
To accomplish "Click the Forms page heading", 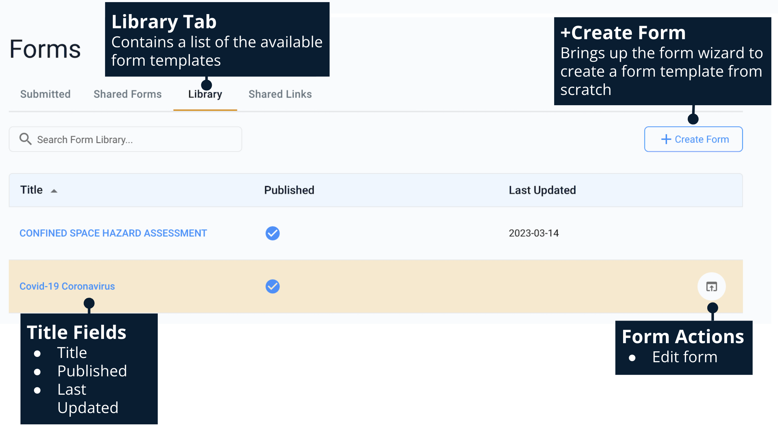I will pos(45,49).
